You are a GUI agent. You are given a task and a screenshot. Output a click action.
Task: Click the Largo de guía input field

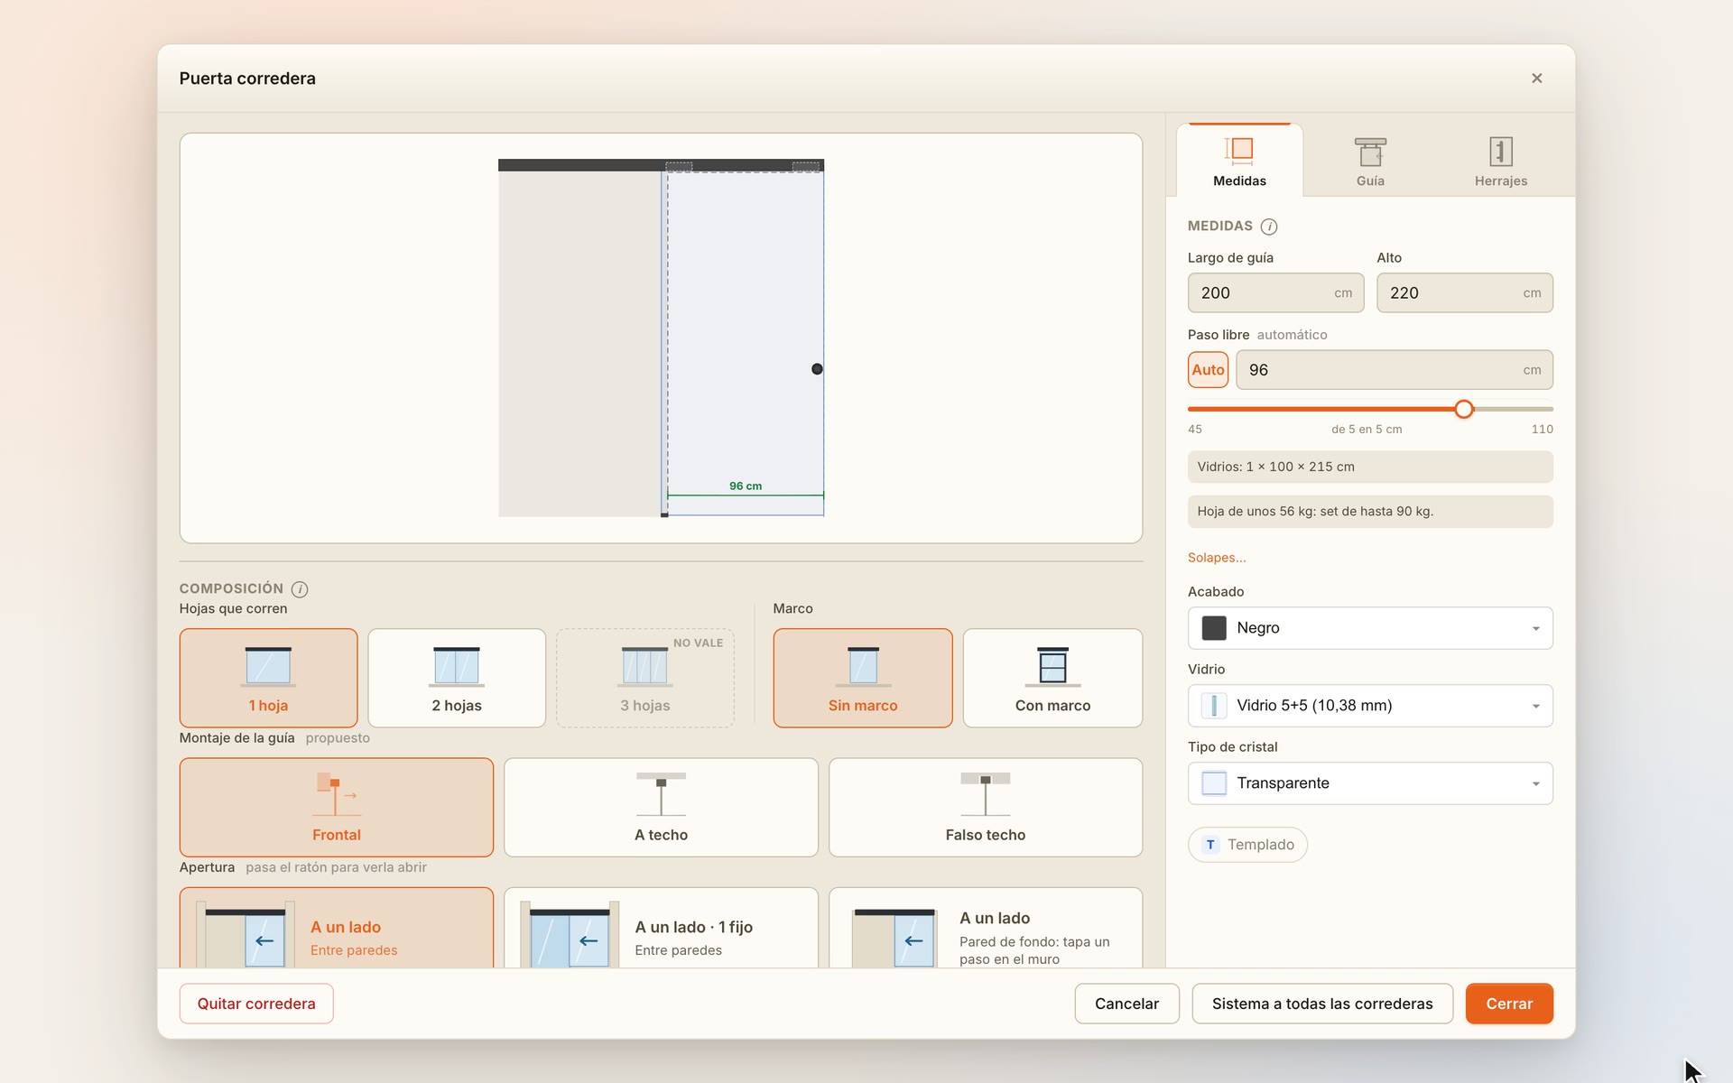pyautogui.click(x=1275, y=293)
